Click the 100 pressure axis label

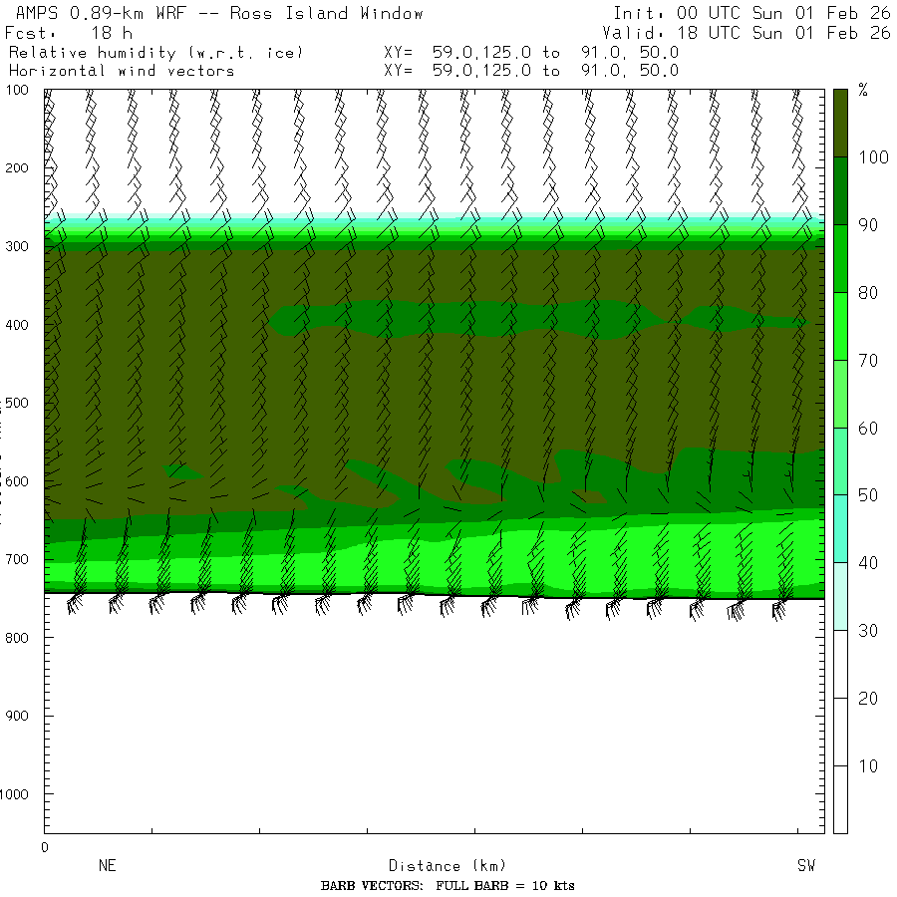coord(17,90)
